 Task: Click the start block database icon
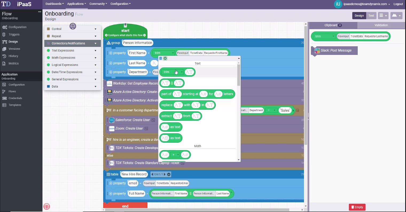125,25
